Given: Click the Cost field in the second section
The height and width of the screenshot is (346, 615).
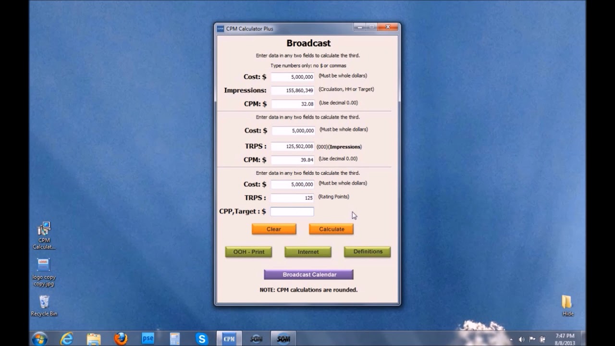Looking at the screenshot, I should [293, 131].
